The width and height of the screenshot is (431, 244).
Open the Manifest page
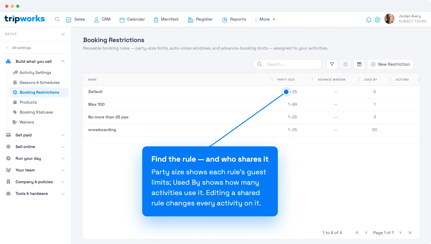coord(166,19)
